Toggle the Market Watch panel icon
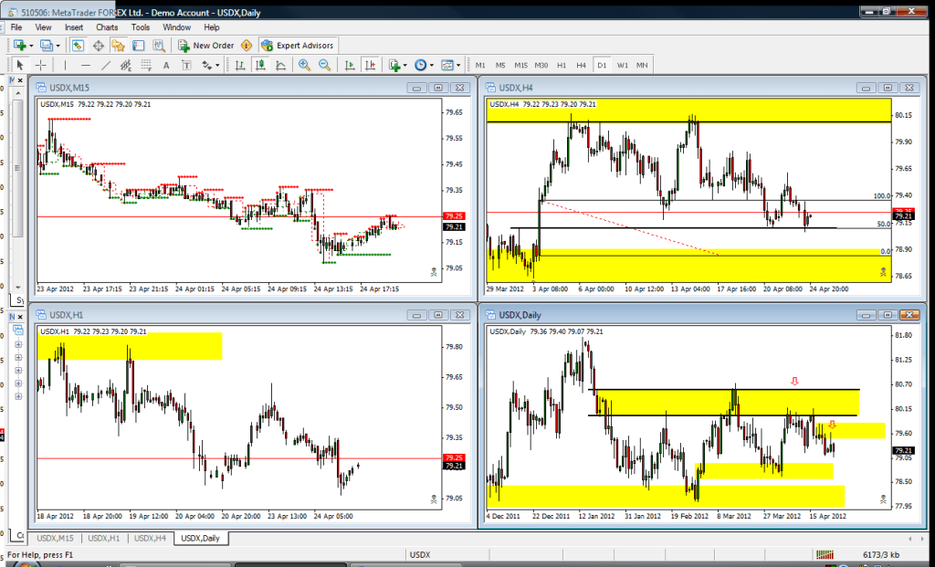 tap(77, 46)
